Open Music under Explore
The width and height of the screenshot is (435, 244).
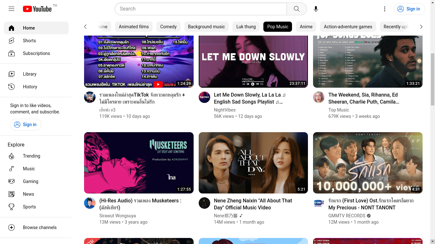click(x=36, y=169)
